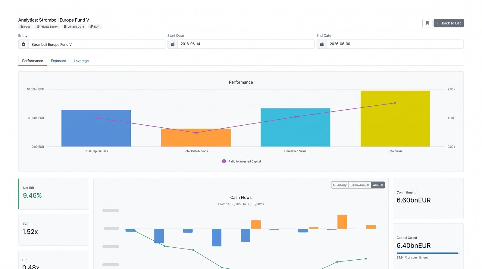This screenshot has height=269, width=482.
Task: Click the Entity field showing Stromboli Europe Fund V
Action: click(x=97, y=44)
